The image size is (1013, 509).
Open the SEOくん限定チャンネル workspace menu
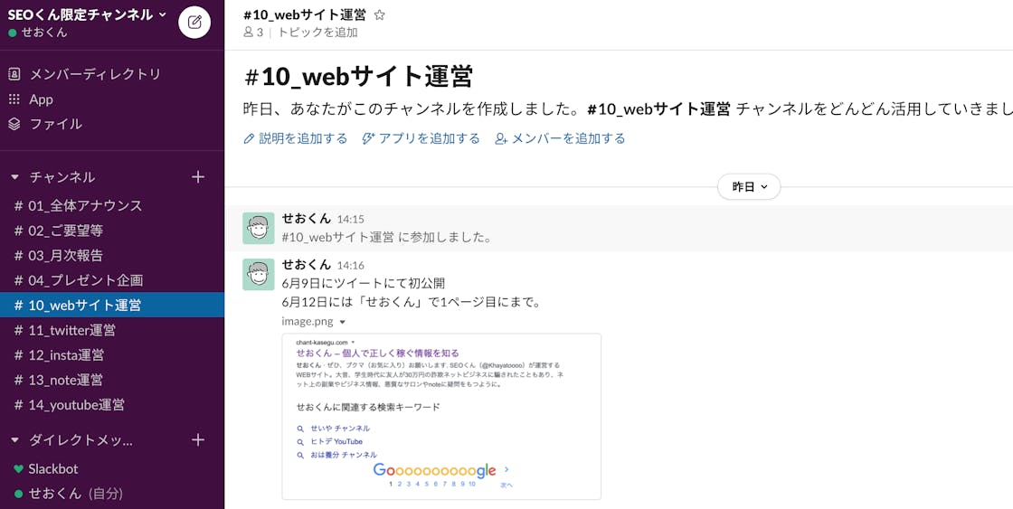coord(87,14)
